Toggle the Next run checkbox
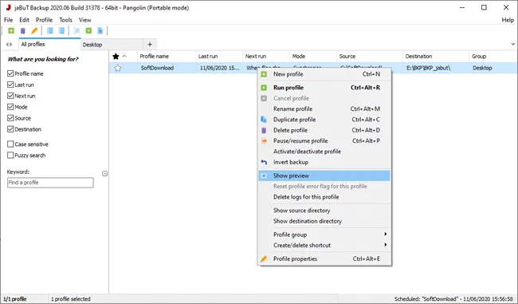518x304 pixels. (10, 96)
